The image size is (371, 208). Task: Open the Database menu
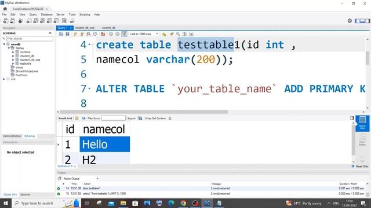pos(46,14)
